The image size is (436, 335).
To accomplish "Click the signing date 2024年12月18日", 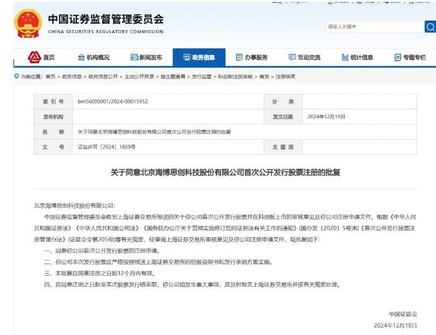I will [395, 325].
